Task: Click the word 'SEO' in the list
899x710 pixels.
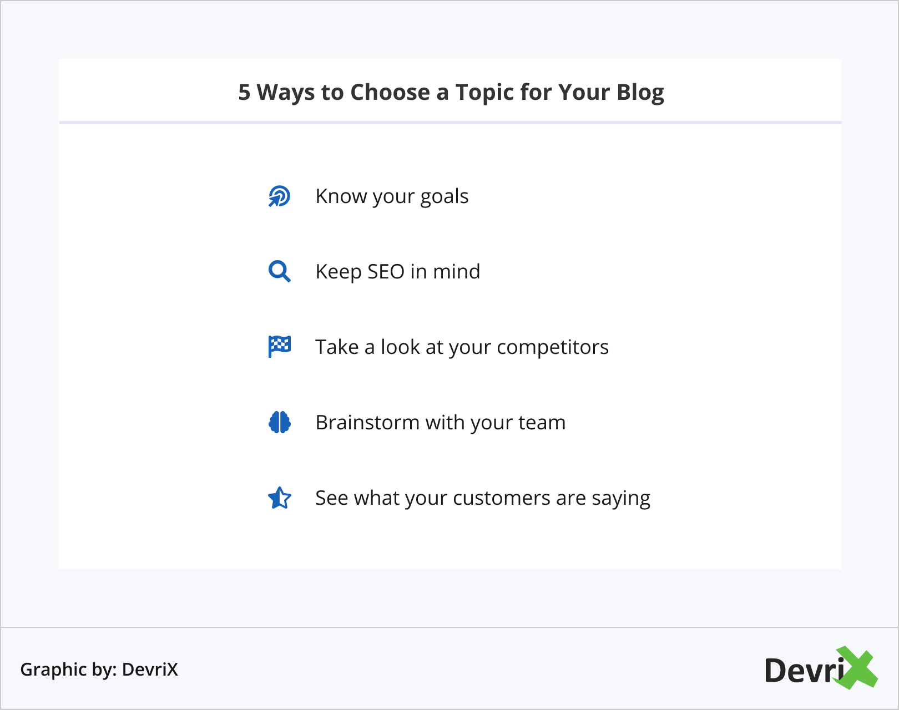Action: [x=386, y=272]
